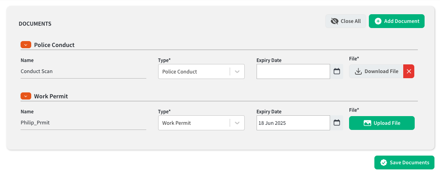This screenshot has width=440, height=186.
Task: Click the Philip_Prmit name field
Action: [83, 123]
